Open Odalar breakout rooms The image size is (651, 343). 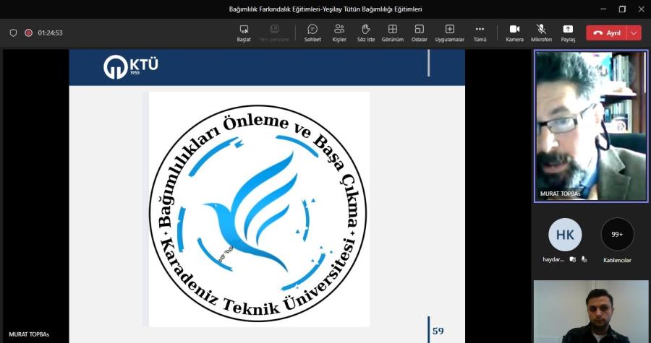(420, 33)
